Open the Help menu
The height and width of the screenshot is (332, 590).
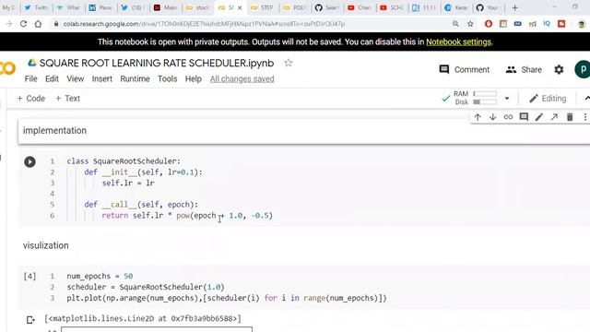click(x=194, y=78)
